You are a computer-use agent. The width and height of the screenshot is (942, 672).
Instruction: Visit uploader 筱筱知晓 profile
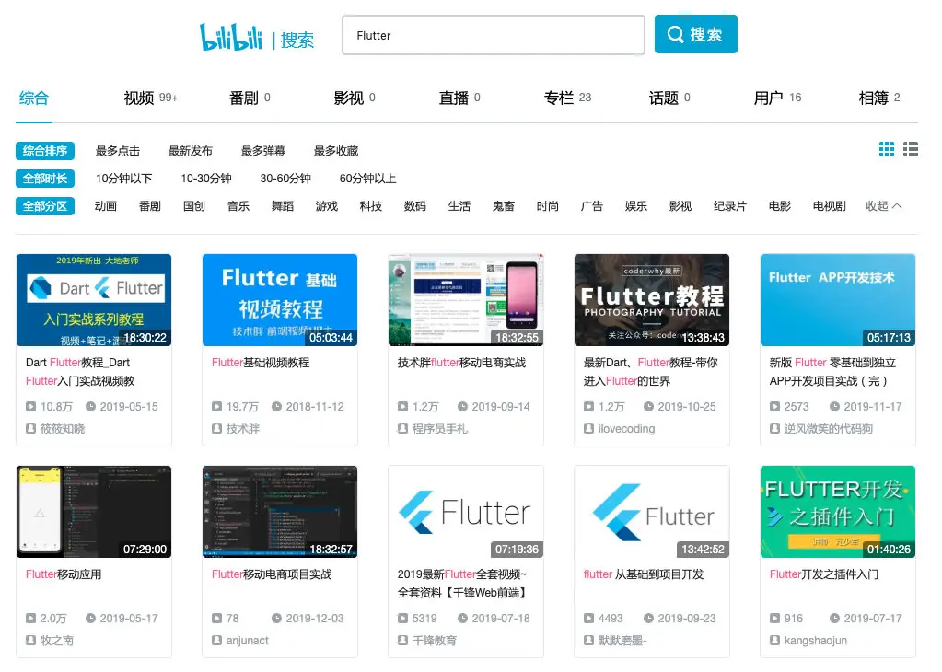pos(55,429)
